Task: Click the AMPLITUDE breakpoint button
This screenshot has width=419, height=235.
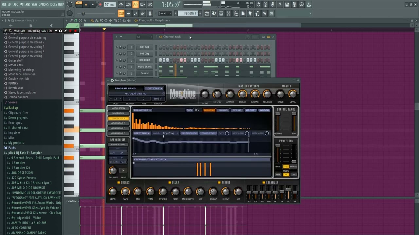Action: (209, 110)
